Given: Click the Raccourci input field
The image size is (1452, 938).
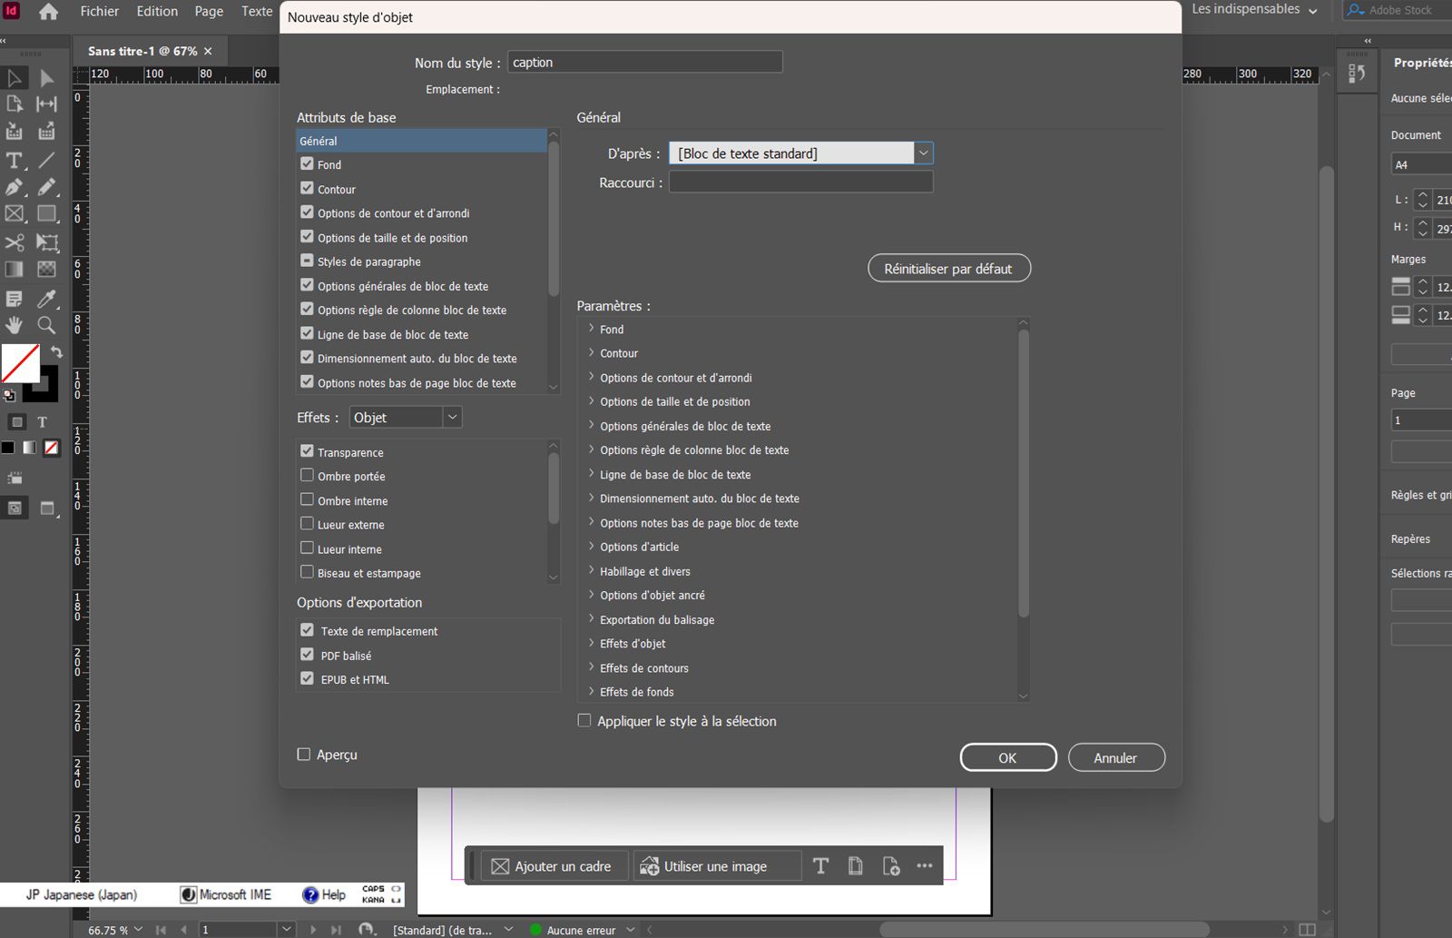Looking at the screenshot, I should (x=801, y=183).
